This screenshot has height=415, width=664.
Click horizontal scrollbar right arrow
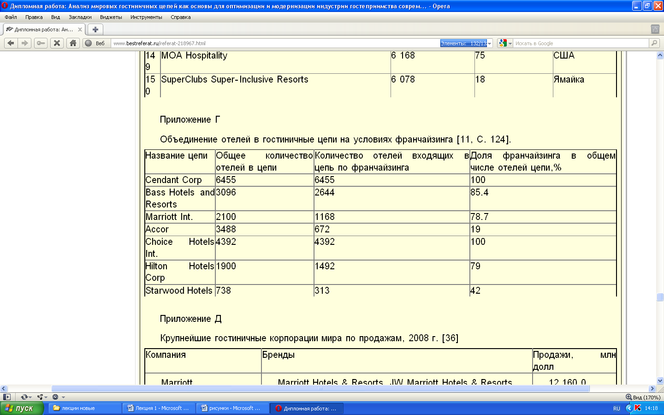click(x=652, y=389)
